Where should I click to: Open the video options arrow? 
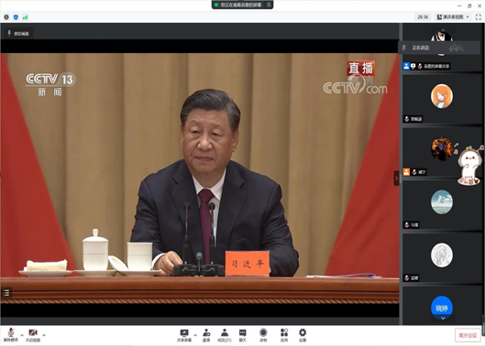pyautogui.click(x=44, y=335)
